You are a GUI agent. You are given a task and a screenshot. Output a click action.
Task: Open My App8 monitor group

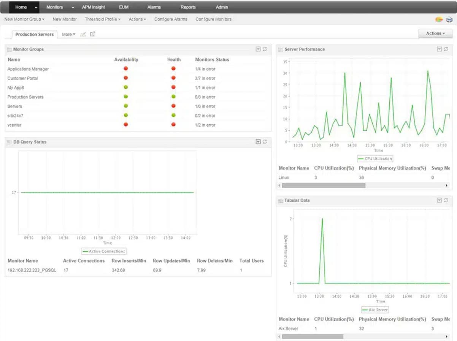pyautogui.click(x=16, y=88)
